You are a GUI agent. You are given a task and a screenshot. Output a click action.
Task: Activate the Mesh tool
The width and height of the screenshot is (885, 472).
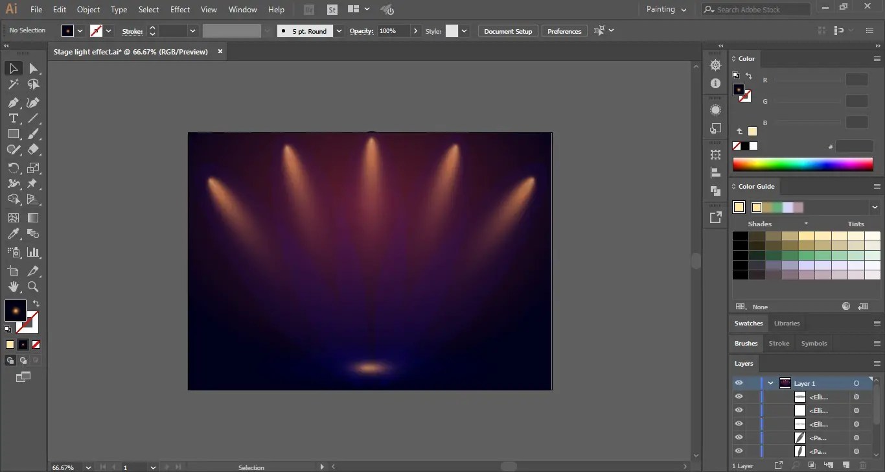13,217
